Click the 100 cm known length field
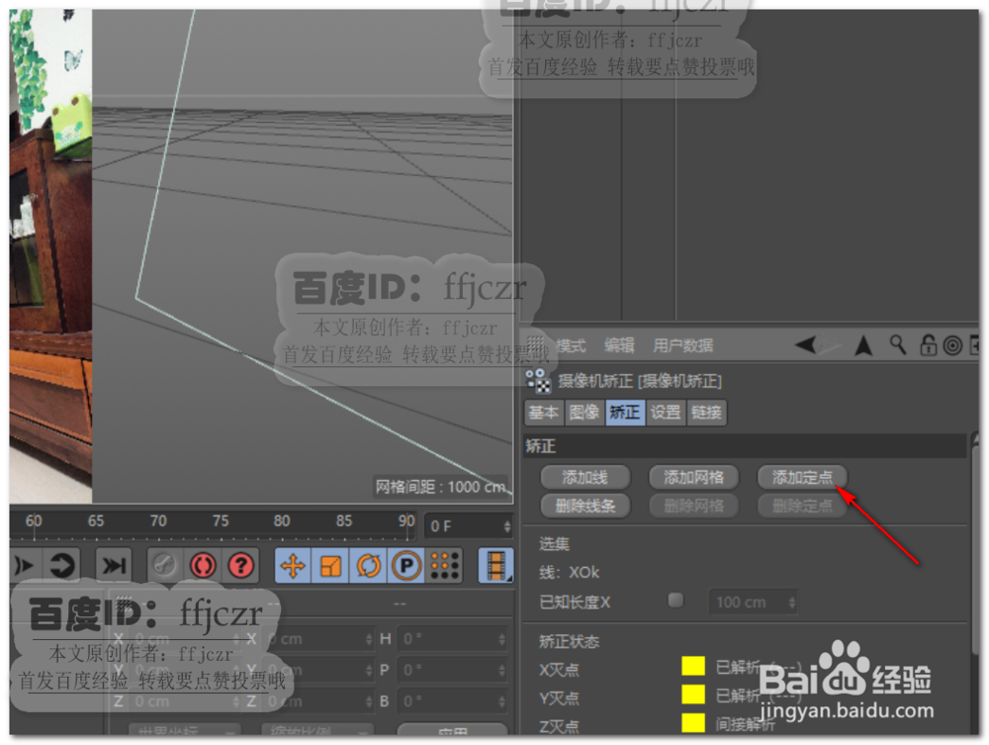The width and height of the screenshot is (989, 745). tap(753, 602)
